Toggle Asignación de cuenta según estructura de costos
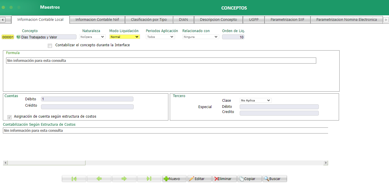The width and height of the screenshot is (389, 189). (10, 117)
